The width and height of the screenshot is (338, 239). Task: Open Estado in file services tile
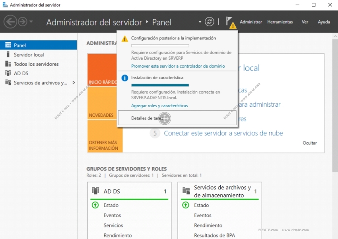201,205
